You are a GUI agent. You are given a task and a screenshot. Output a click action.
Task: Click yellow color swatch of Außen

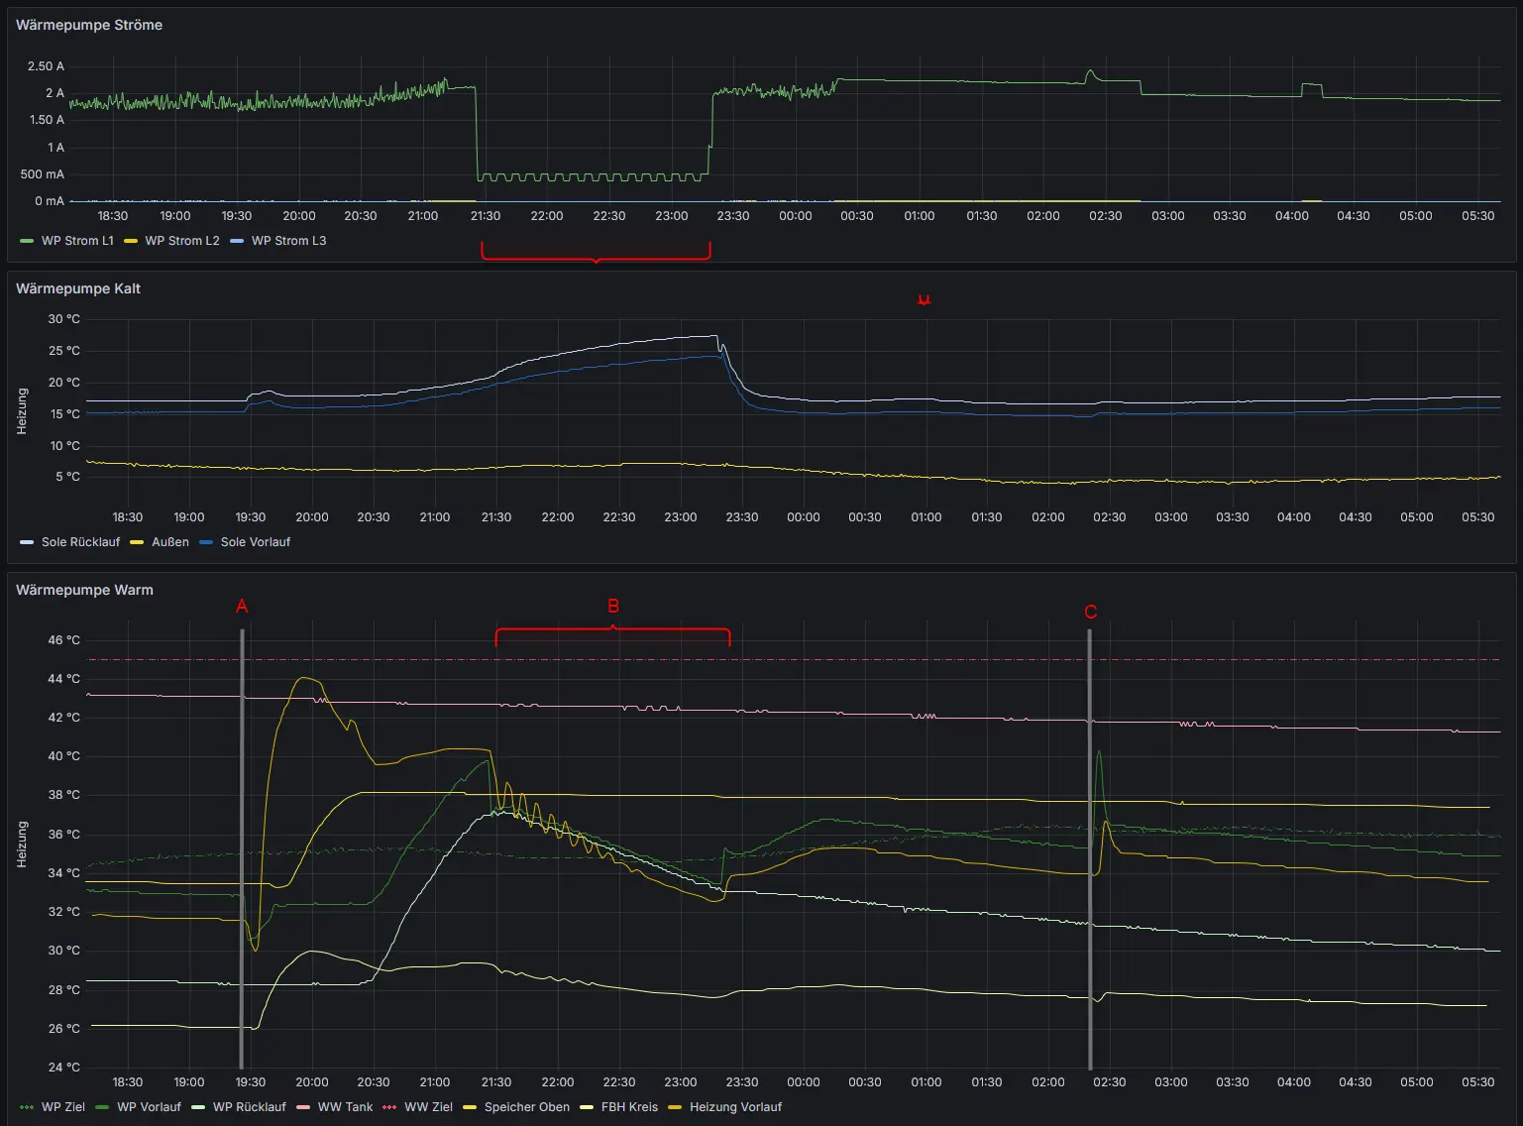point(137,542)
